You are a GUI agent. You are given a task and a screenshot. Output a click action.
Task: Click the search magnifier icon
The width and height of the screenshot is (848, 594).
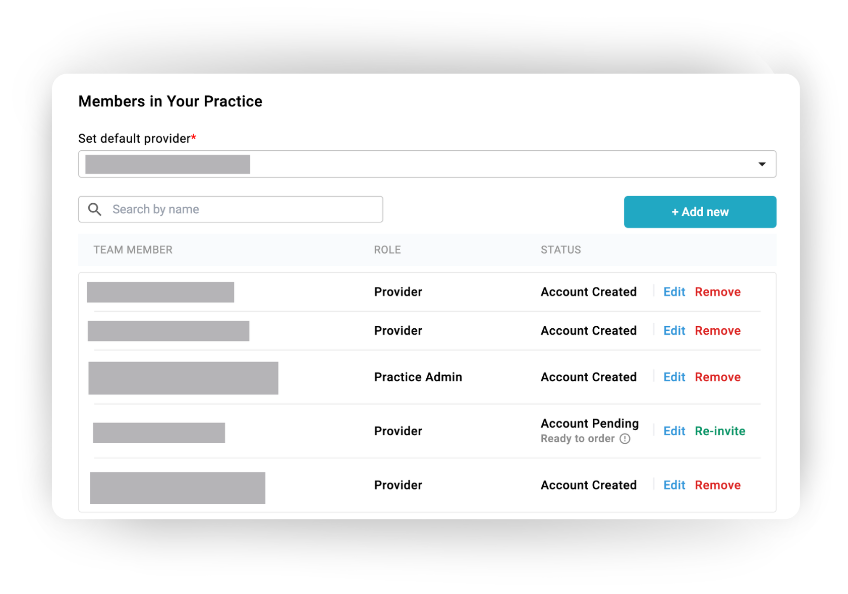coord(95,209)
